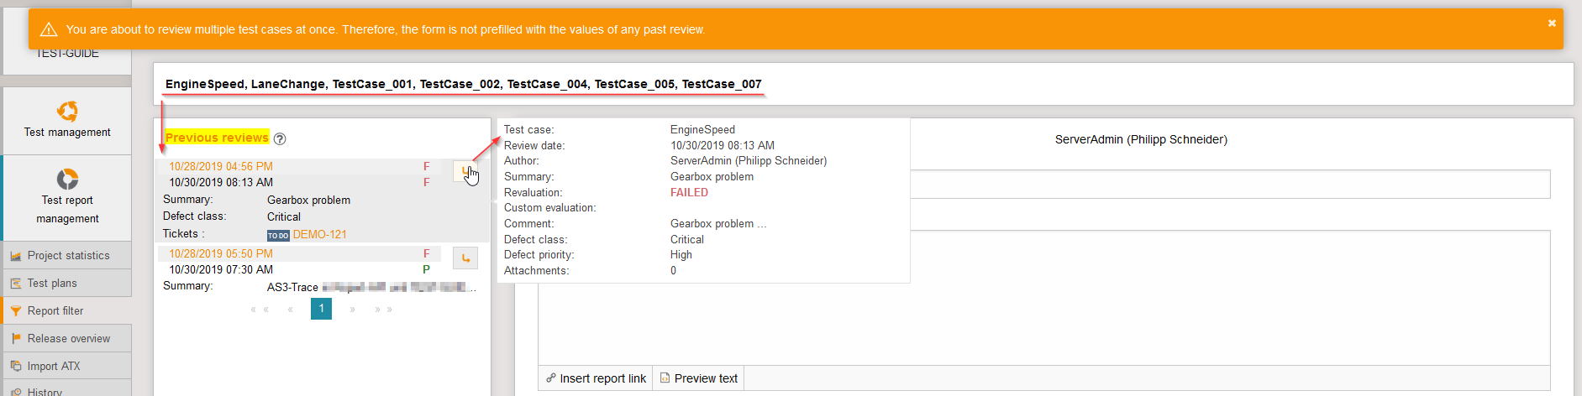Close the orange warning banner
The width and height of the screenshot is (1582, 396).
point(1552,23)
